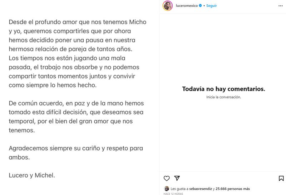Click the HACE 12 HORAS timestamp

coord(173,194)
